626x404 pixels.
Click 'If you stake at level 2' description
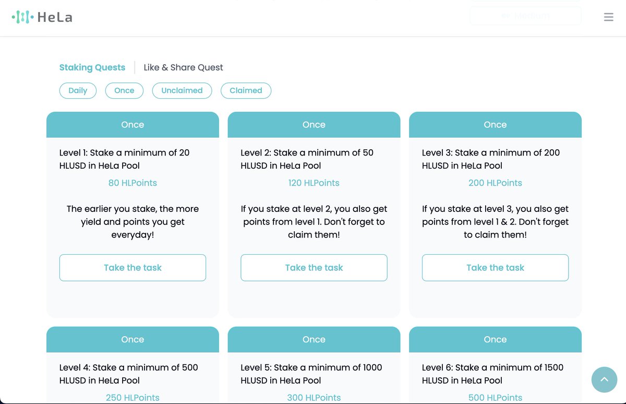314,222
